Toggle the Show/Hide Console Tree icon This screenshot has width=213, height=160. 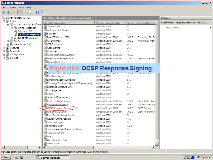tap(20, 13)
